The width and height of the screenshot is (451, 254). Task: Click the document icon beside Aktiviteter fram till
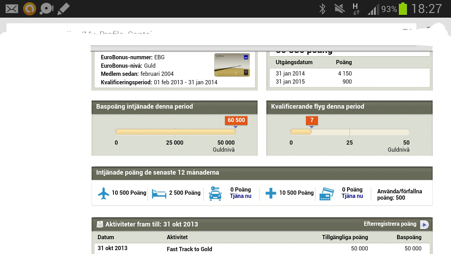click(x=100, y=224)
